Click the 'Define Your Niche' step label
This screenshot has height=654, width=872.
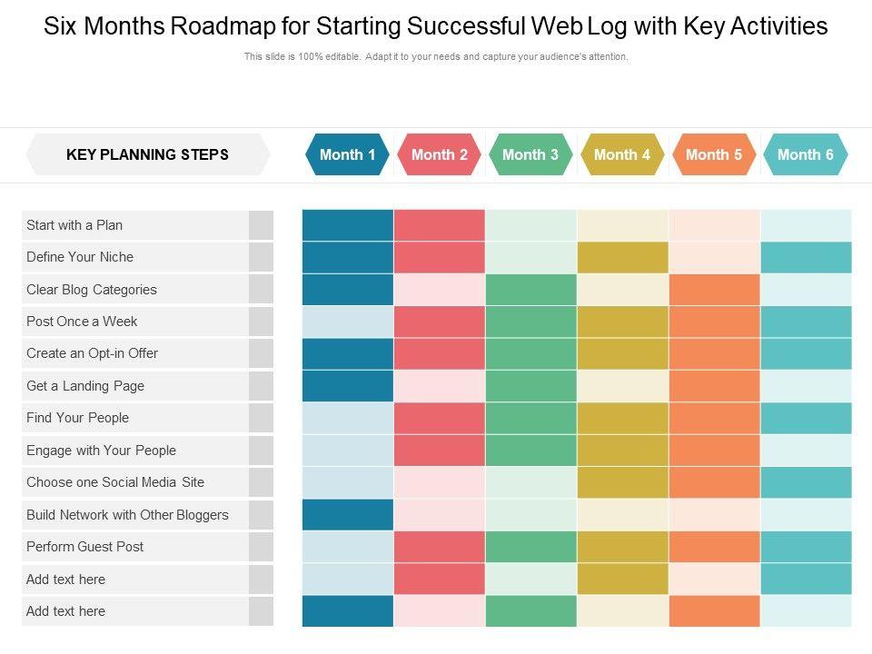coord(80,257)
